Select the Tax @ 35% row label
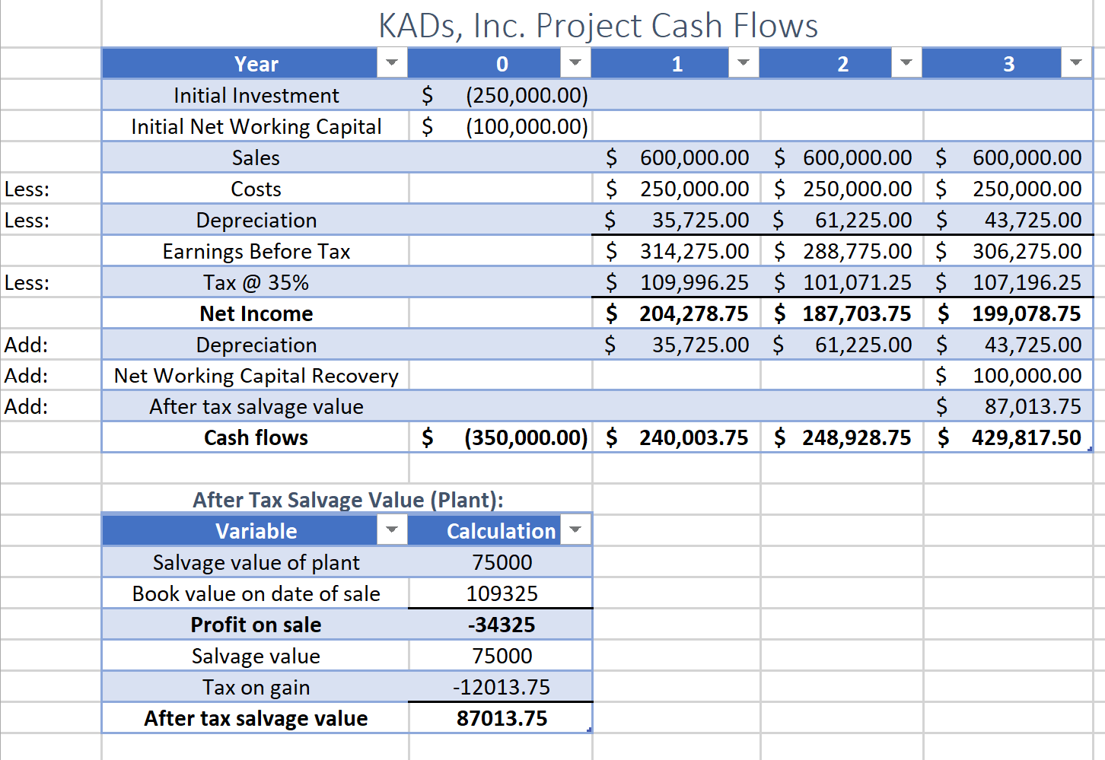Image resolution: width=1105 pixels, height=760 pixels. pyautogui.click(x=256, y=281)
